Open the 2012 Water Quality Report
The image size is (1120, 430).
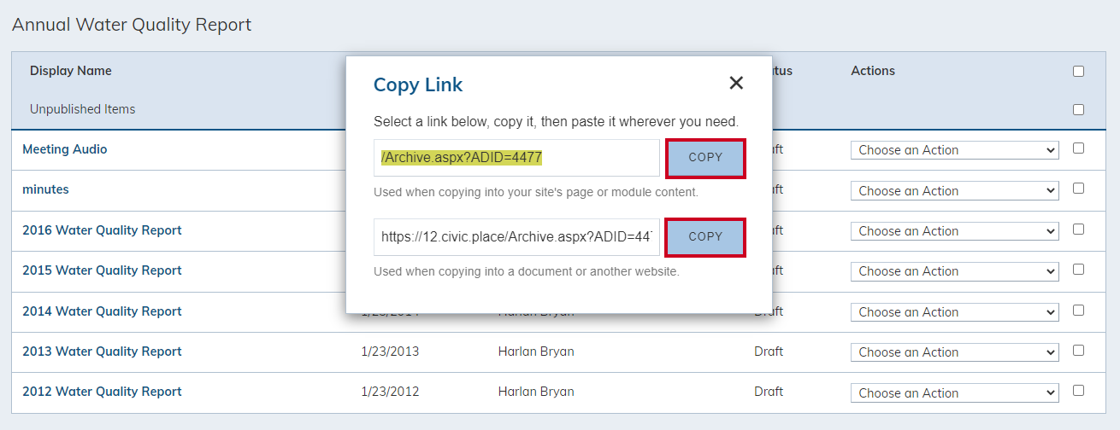(102, 392)
